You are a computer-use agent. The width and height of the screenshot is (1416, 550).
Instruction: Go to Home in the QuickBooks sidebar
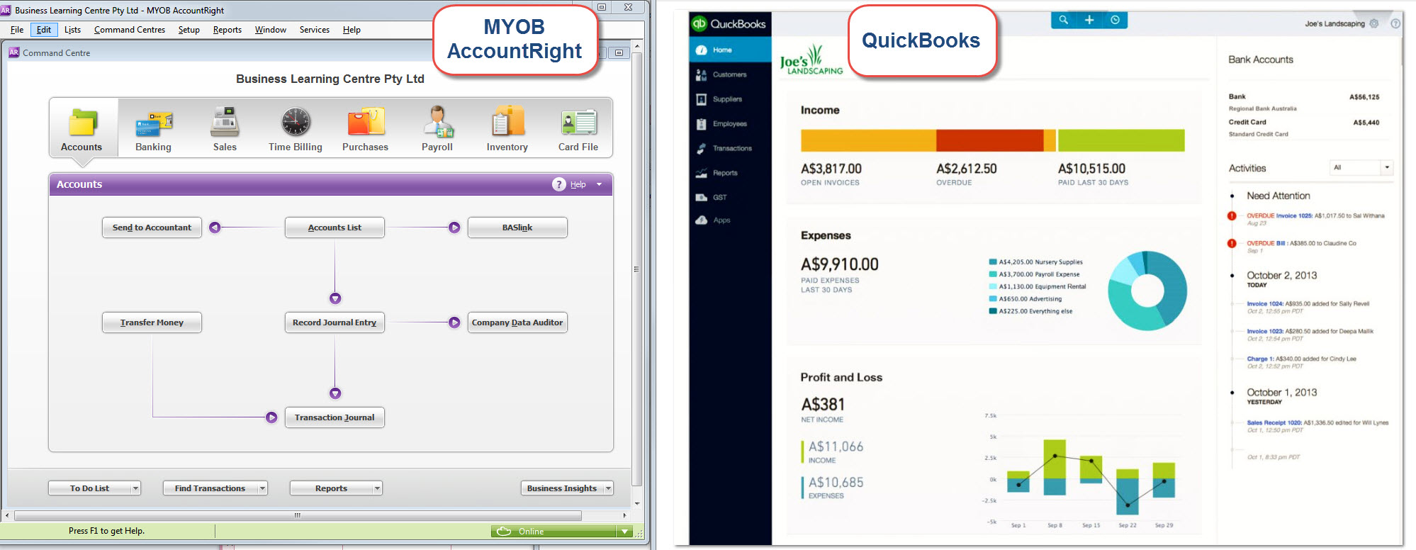point(730,50)
